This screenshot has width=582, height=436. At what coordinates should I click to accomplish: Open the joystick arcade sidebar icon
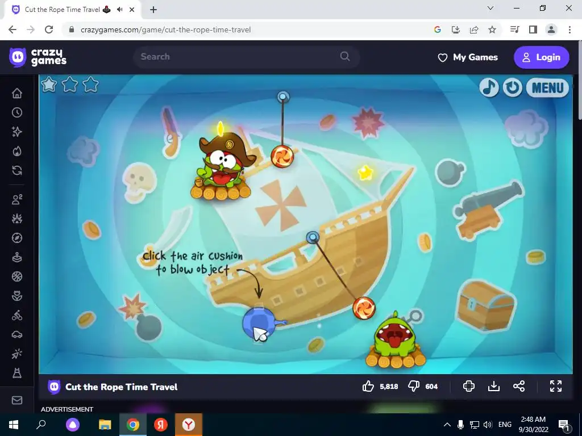pos(17,257)
